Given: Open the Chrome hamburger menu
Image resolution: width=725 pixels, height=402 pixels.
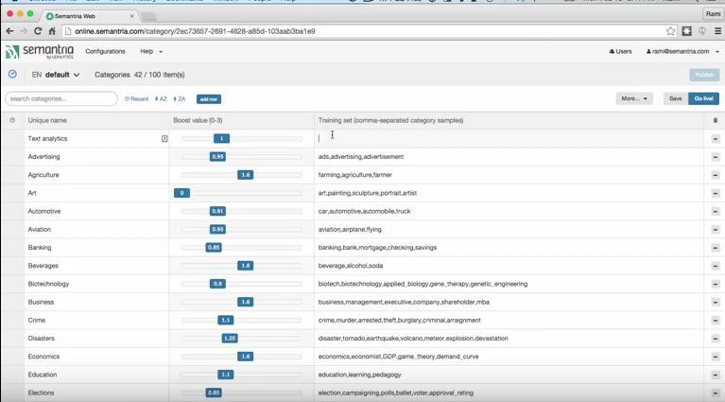Looking at the screenshot, I should coord(716,31).
